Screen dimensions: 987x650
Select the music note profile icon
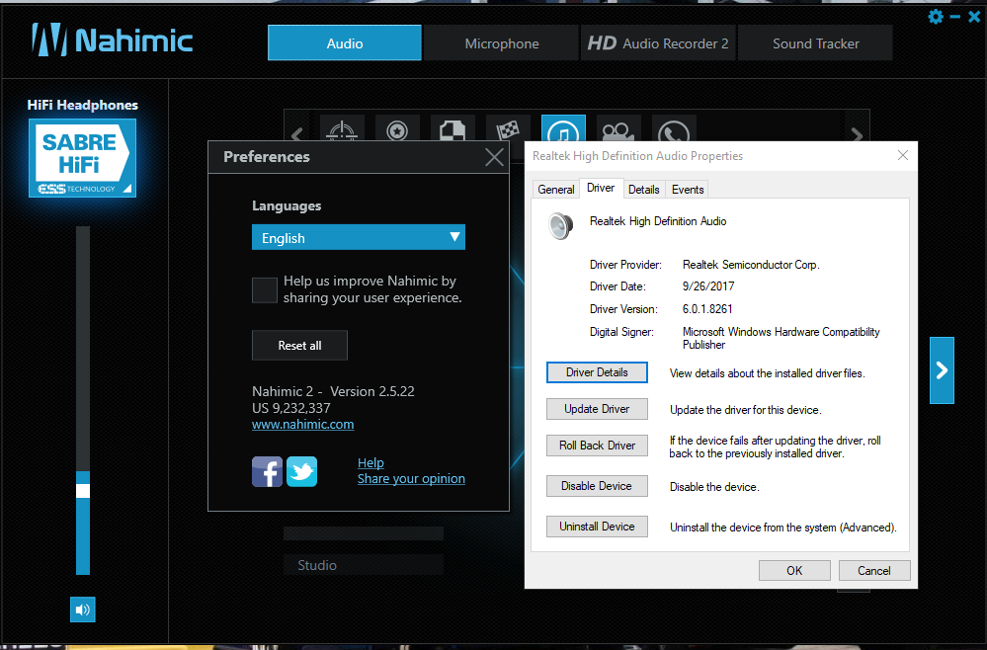pos(563,128)
